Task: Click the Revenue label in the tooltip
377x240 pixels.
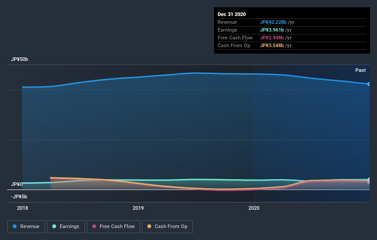Action: (x=227, y=22)
